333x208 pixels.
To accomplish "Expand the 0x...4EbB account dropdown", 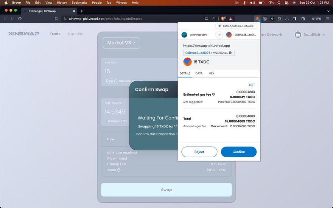I will coord(324,34).
